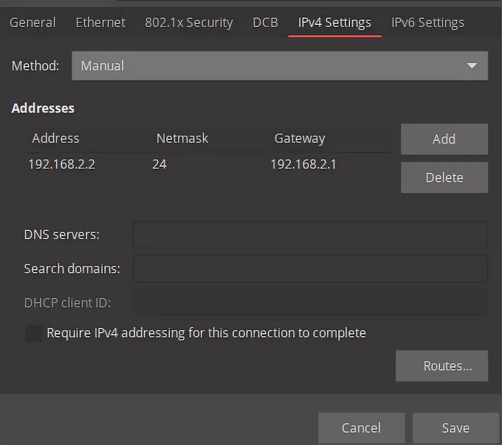Viewport: 502px width, 445px height.
Task: Select the IPv4 Settings tab
Action: coord(334,22)
